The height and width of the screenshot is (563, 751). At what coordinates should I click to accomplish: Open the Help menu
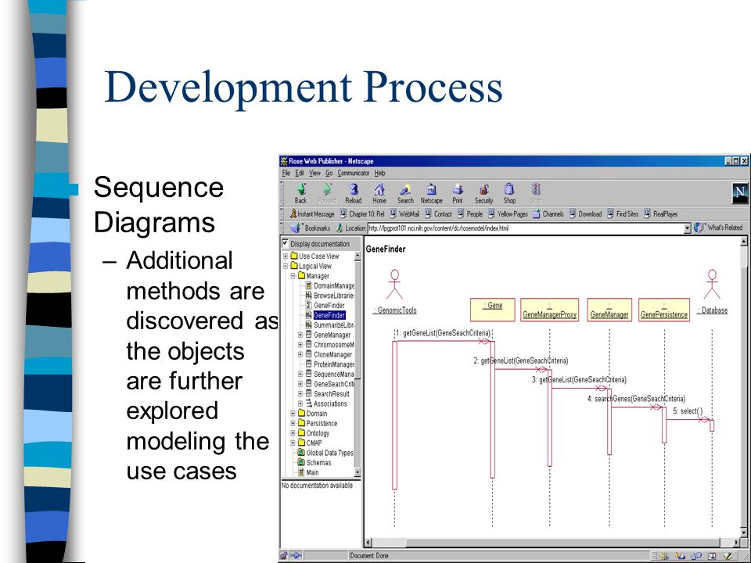point(380,173)
